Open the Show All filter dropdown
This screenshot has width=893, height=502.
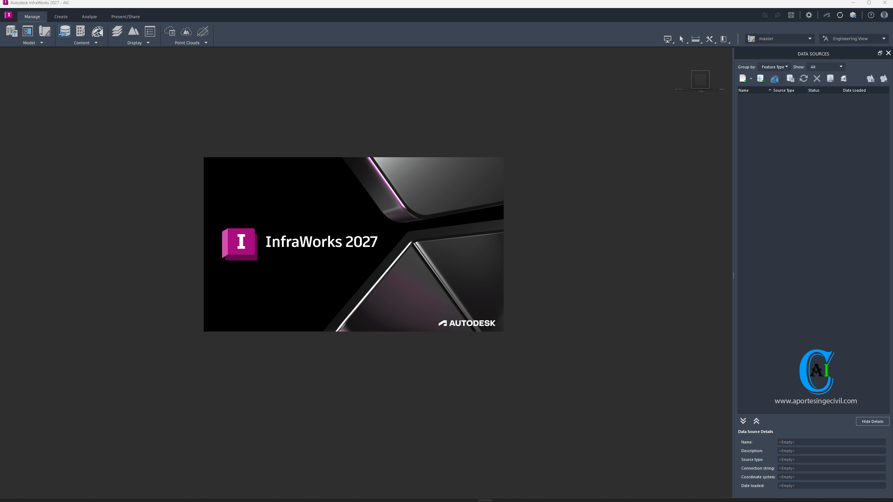pyautogui.click(x=826, y=67)
